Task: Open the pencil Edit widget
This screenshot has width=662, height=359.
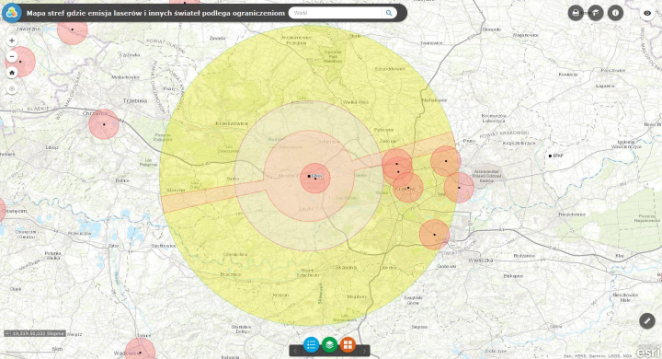Action: pyautogui.click(x=646, y=321)
